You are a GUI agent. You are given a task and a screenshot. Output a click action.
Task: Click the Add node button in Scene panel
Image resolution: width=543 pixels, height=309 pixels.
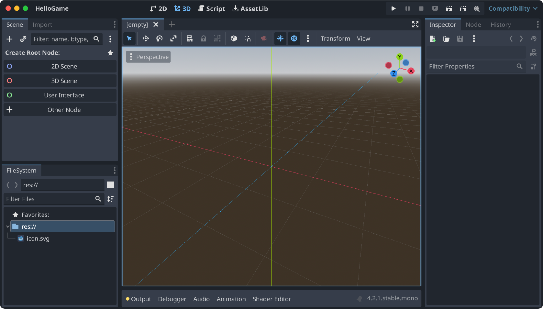[x=9, y=39]
